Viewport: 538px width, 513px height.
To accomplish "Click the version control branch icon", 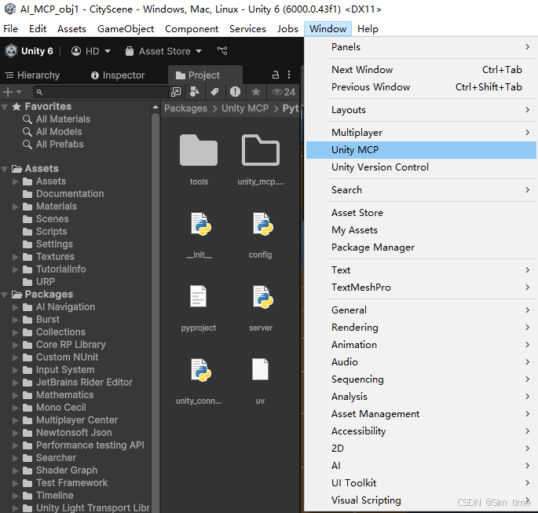I will [222, 51].
